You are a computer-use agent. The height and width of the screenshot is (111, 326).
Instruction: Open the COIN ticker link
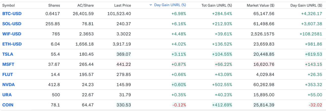[8, 105]
